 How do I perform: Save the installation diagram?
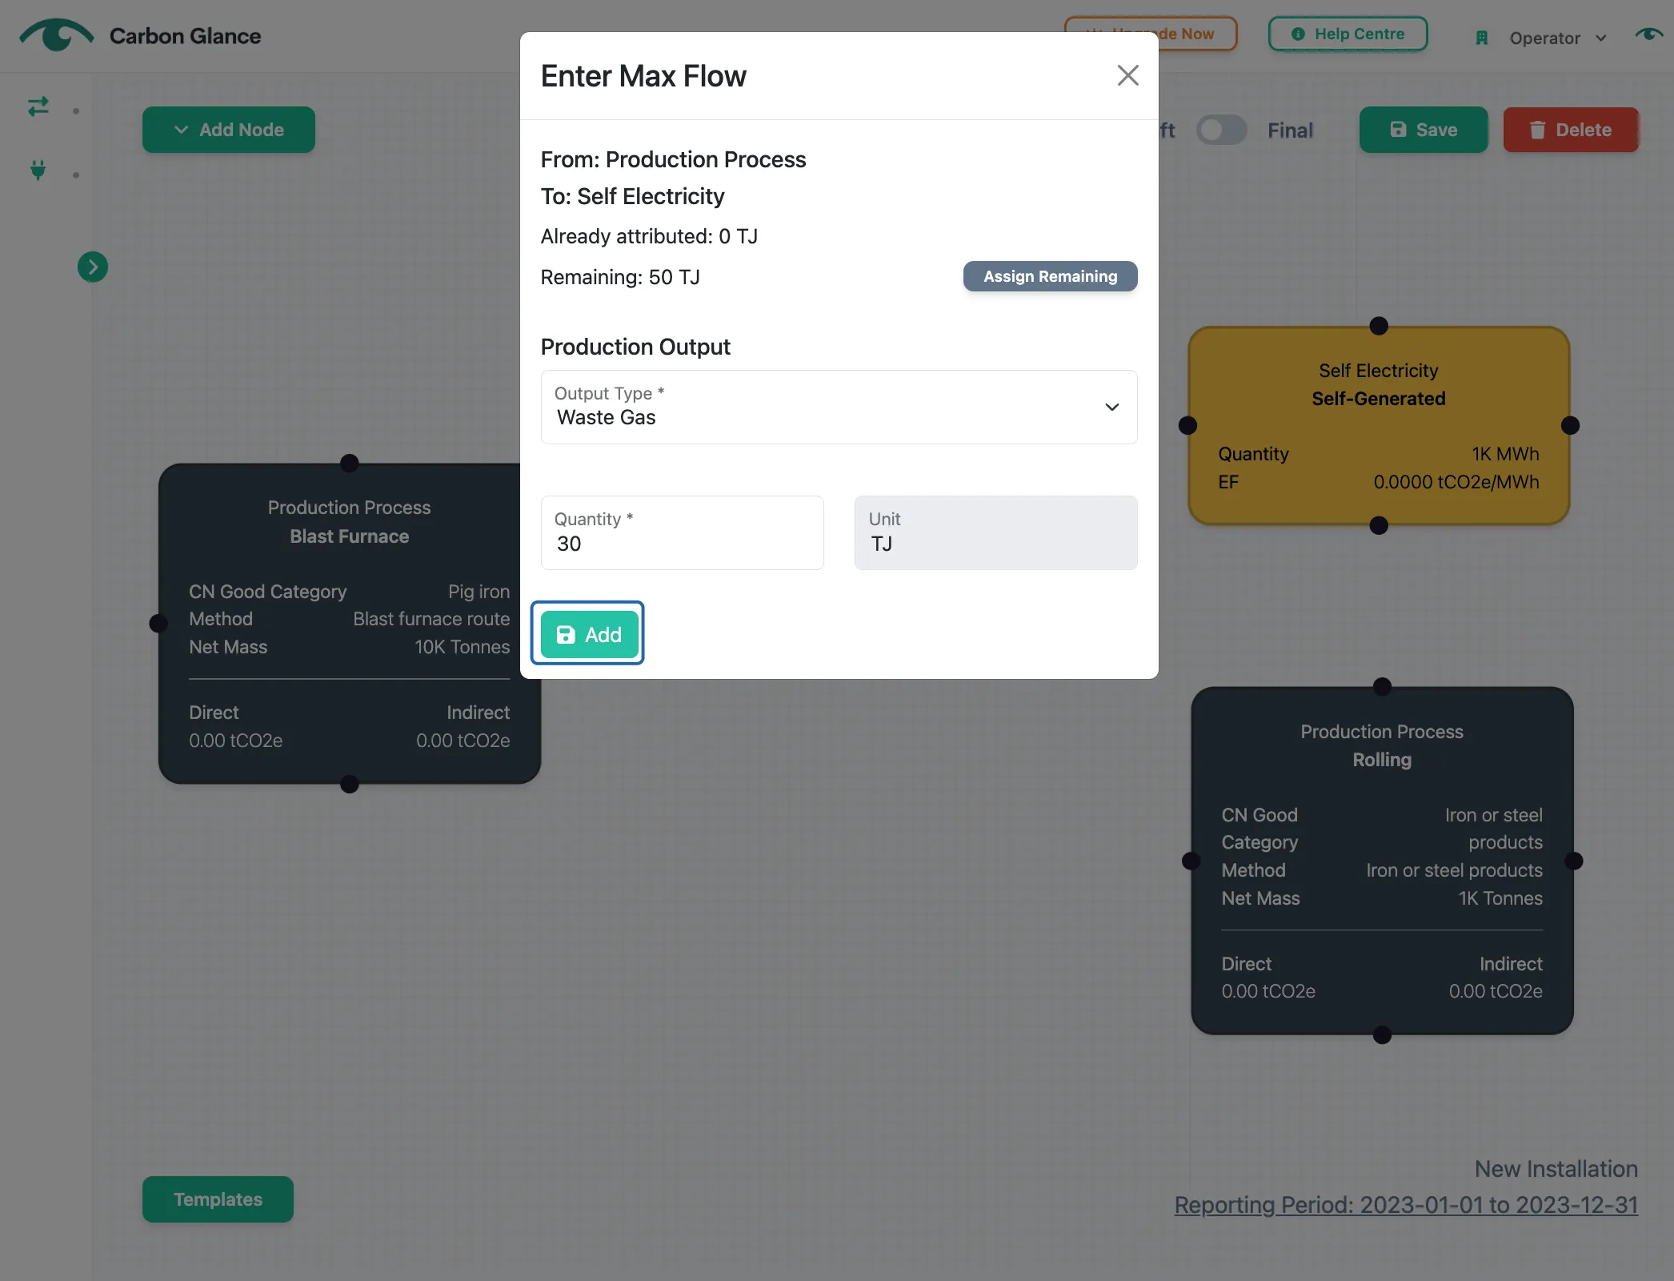(1424, 130)
